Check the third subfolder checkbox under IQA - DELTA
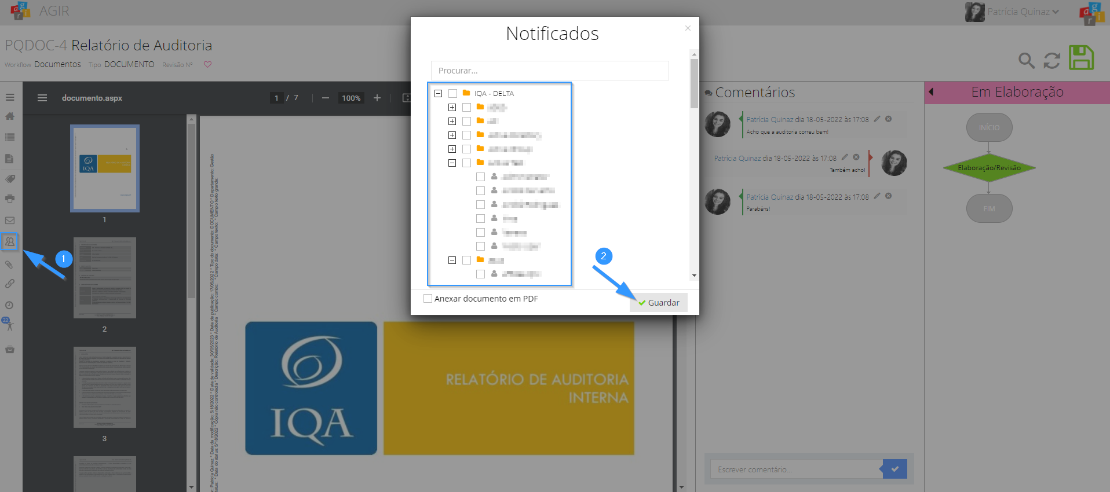1110x492 pixels. (x=467, y=135)
